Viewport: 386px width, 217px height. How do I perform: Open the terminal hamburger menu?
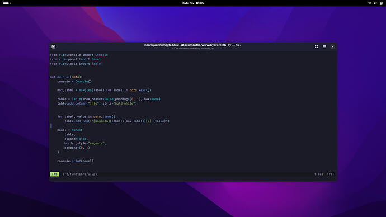coord(324,47)
